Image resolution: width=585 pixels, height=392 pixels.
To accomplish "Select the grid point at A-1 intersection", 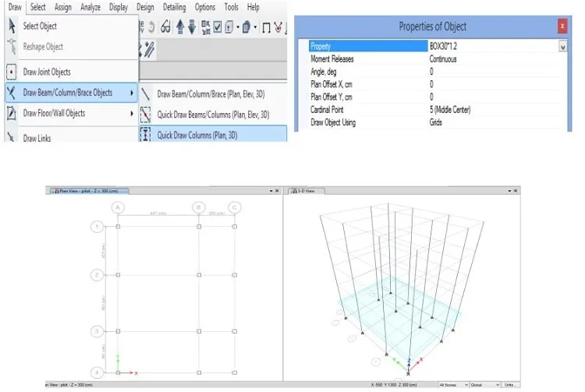I will coord(118,227).
